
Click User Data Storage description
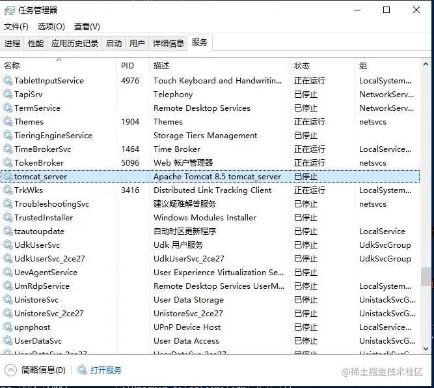coord(189,300)
